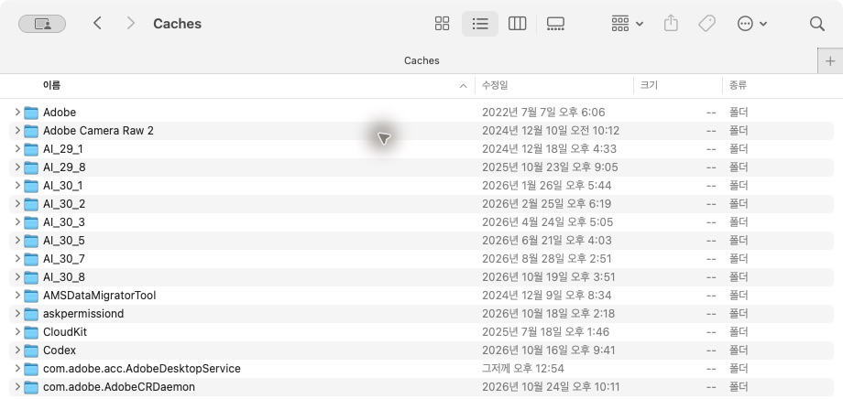Click the AI_30_7 folder icon

point(31,259)
